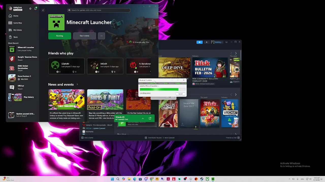The height and width of the screenshot is (182, 325).
Task: Open Call of Duty update queue entry
Action: click(x=22, y=115)
